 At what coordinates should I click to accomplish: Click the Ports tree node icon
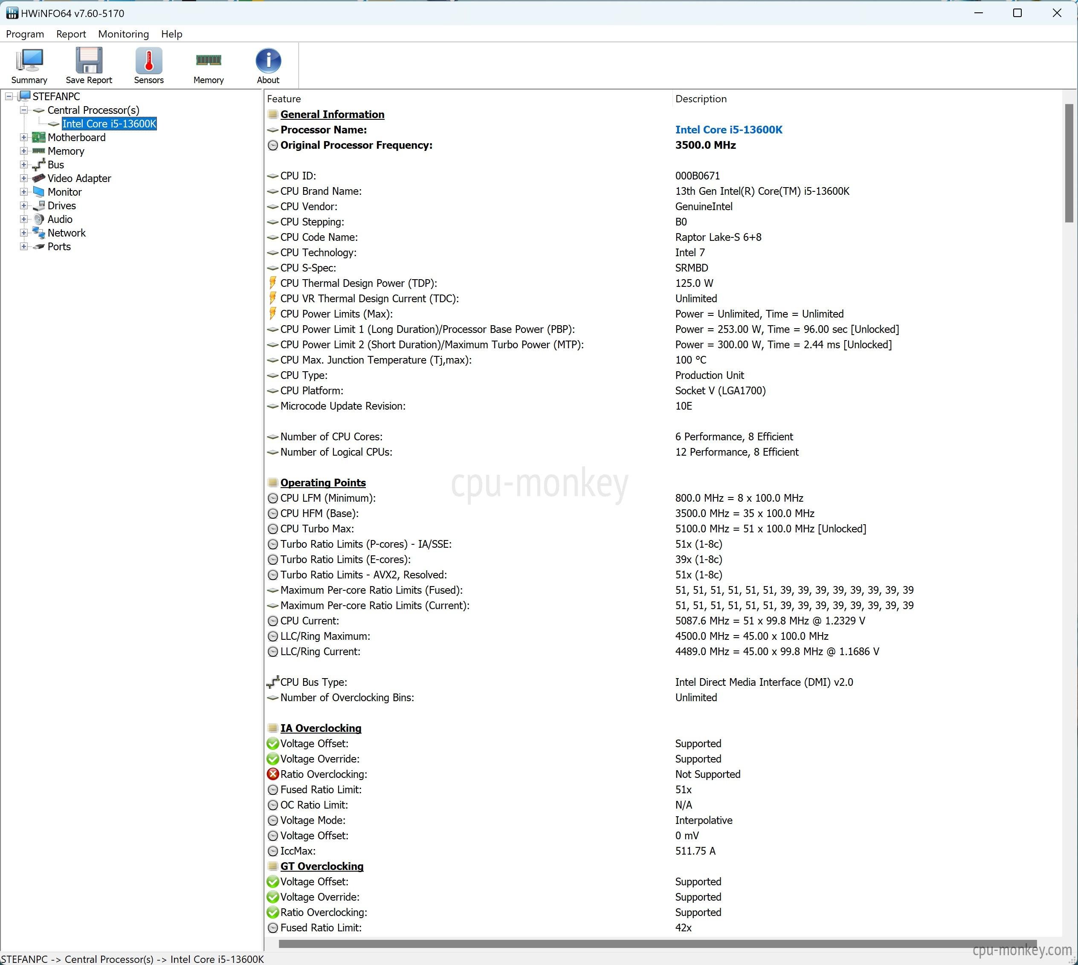(39, 246)
